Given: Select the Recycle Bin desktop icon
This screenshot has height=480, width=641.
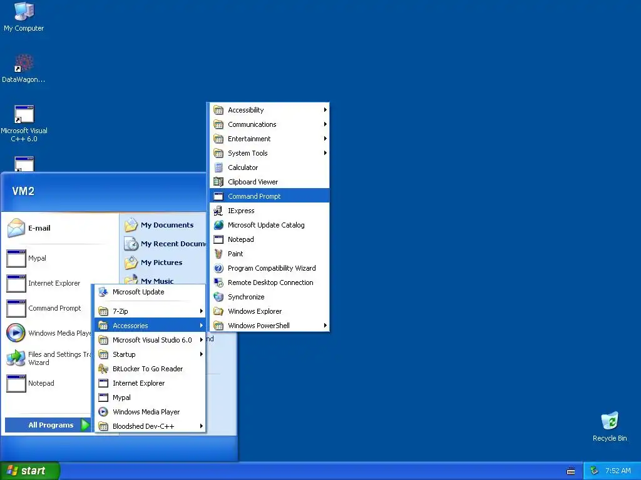Looking at the screenshot, I should (610, 426).
